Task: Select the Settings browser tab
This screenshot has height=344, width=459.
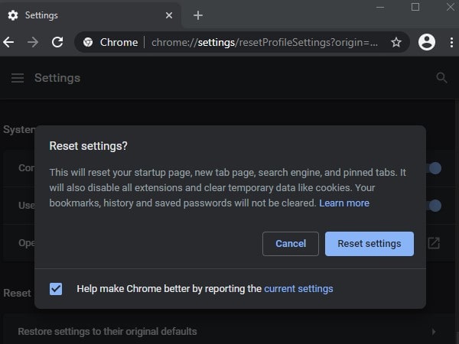Action: click(x=90, y=15)
